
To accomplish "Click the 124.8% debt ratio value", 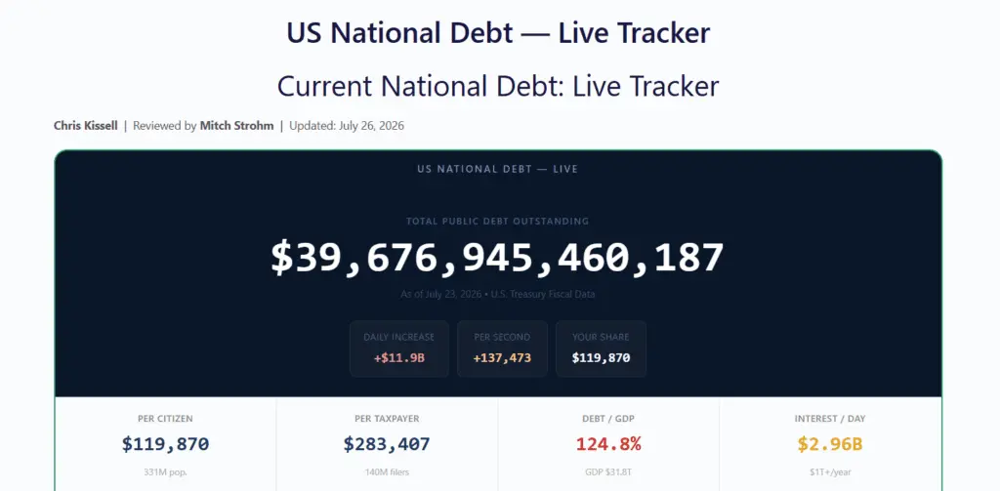I will click(x=608, y=444).
